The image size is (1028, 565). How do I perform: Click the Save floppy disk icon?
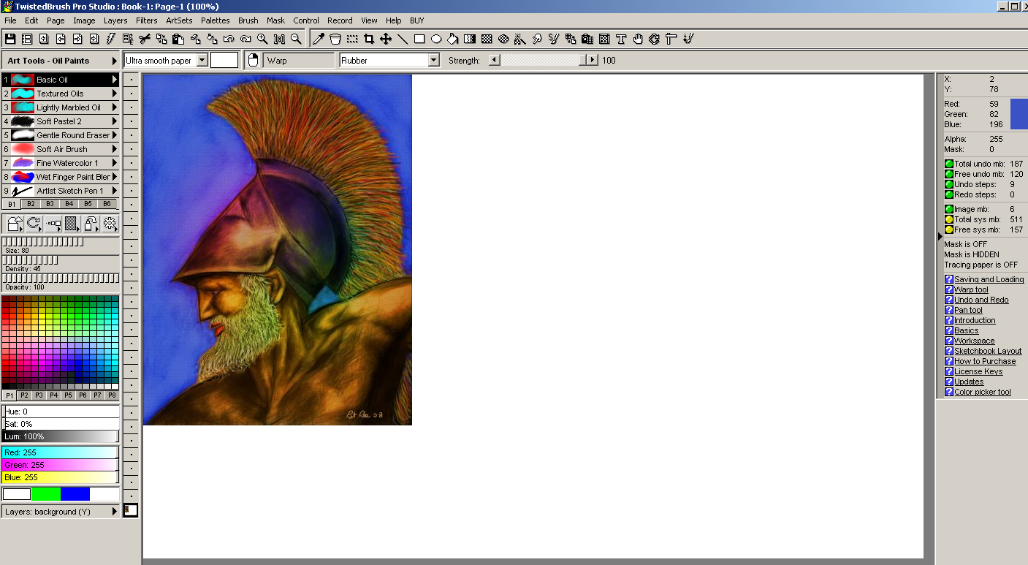click(x=10, y=39)
